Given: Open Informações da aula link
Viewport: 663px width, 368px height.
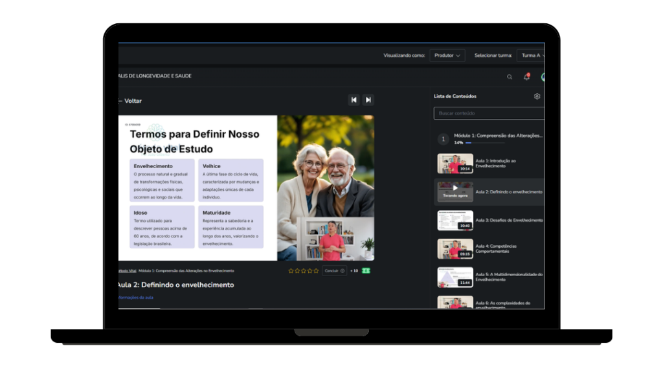Looking at the screenshot, I should [x=136, y=298].
